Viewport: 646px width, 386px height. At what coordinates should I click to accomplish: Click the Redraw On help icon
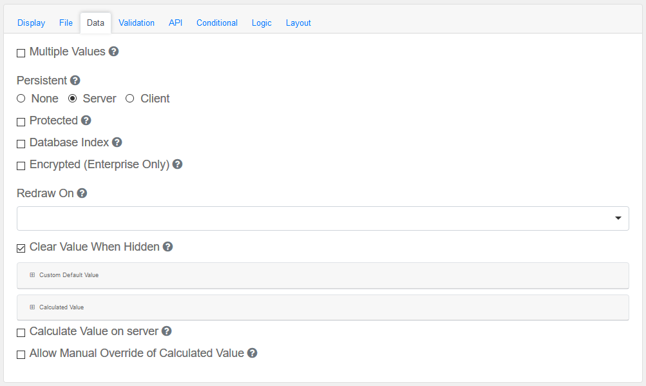click(x=82, y=193)
